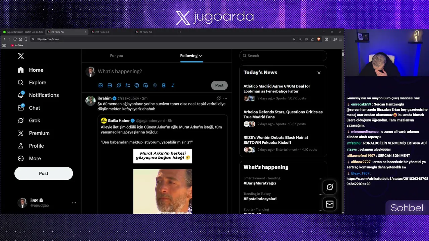This screenshot has height=241, width=429.
Task: Add a GIF to the post composer
Action: 110,85
